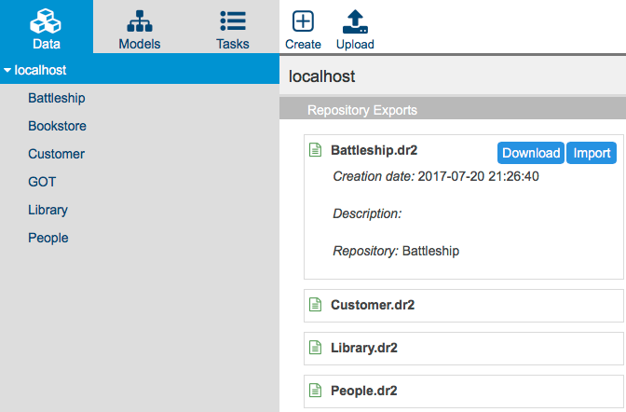Expand the People.dr2 export entry
Viewport: 626px width, 412px height.
(x=464, y=391)
